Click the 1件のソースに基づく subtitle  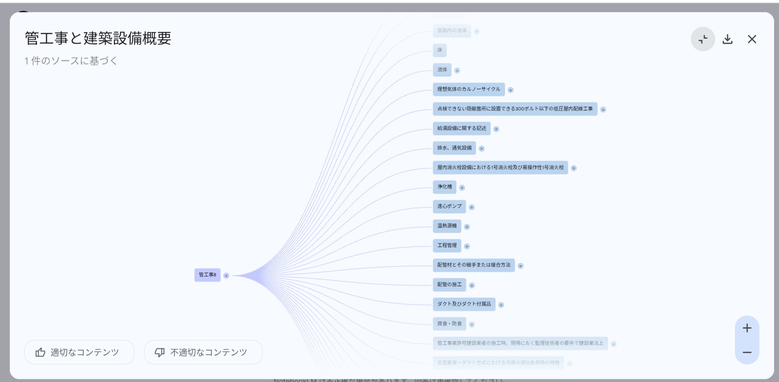pyautogui.click(x=71, y=61)
